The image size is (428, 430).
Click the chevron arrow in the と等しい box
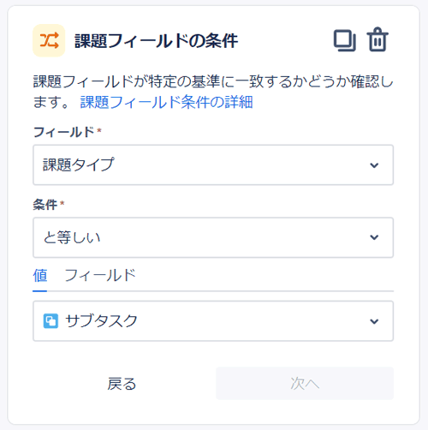coord(374,237)
